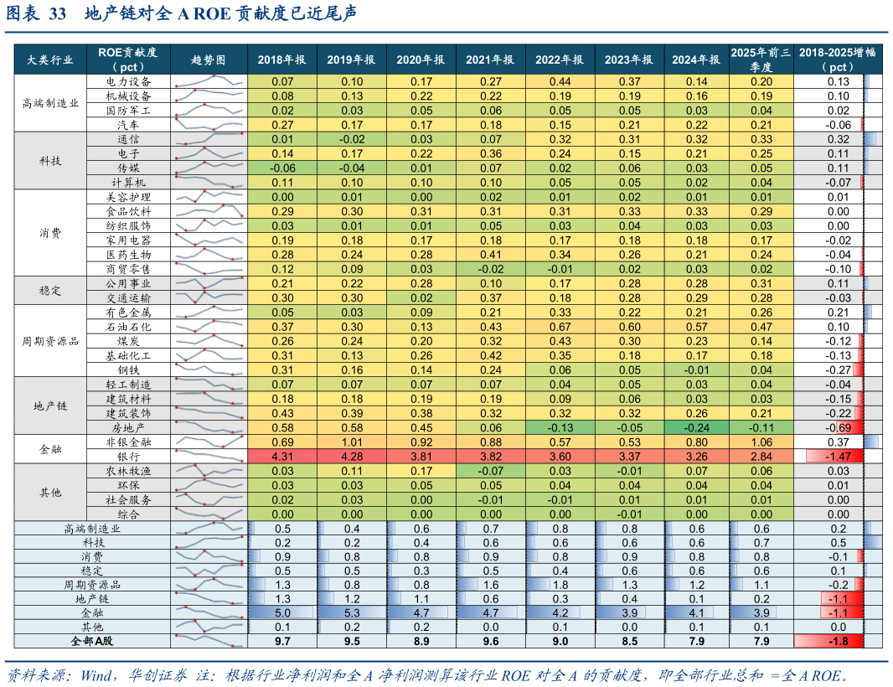The image size is (893, 687).
Task: Click the 房地产 row trend sparkline
Action: point(209,427)
